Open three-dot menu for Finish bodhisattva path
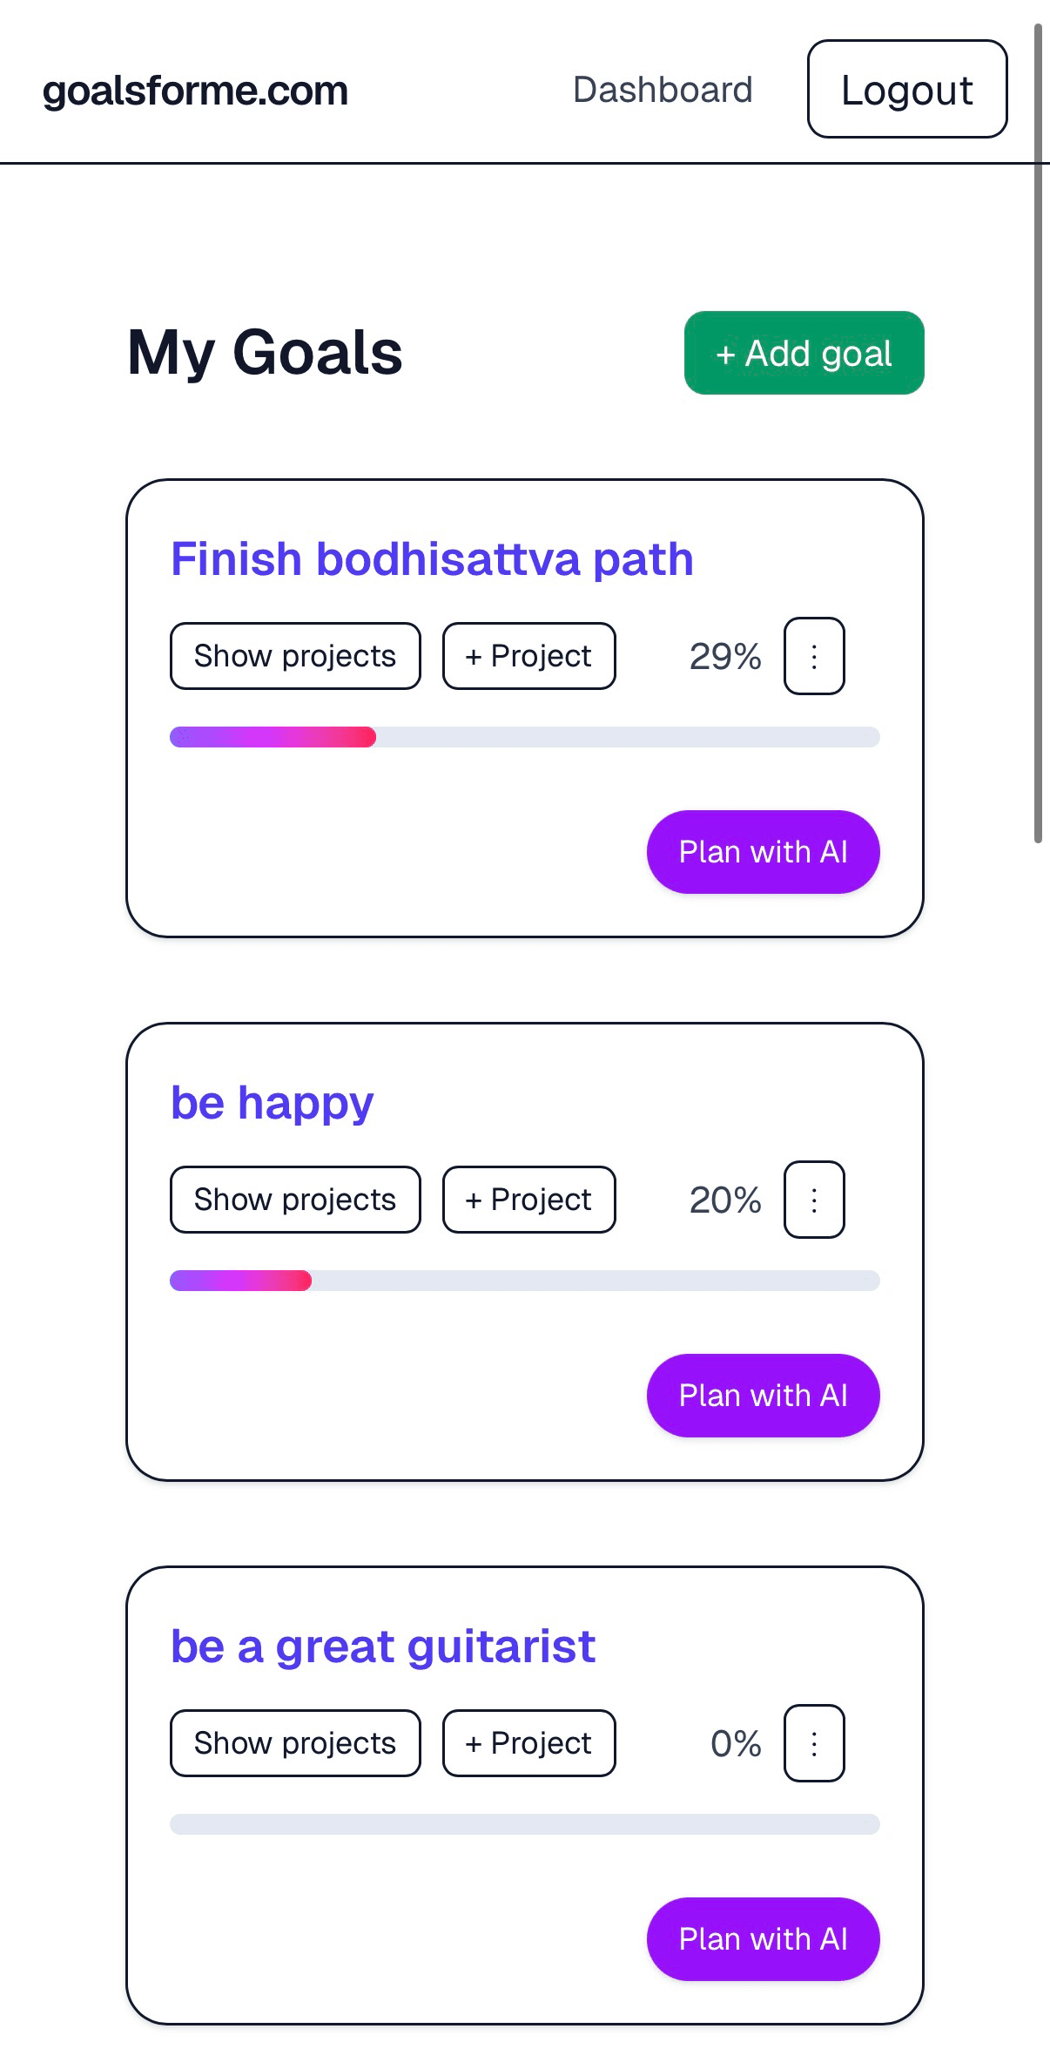Image resolution: width=1050 pixels, height=2049 pixels. 814,656
